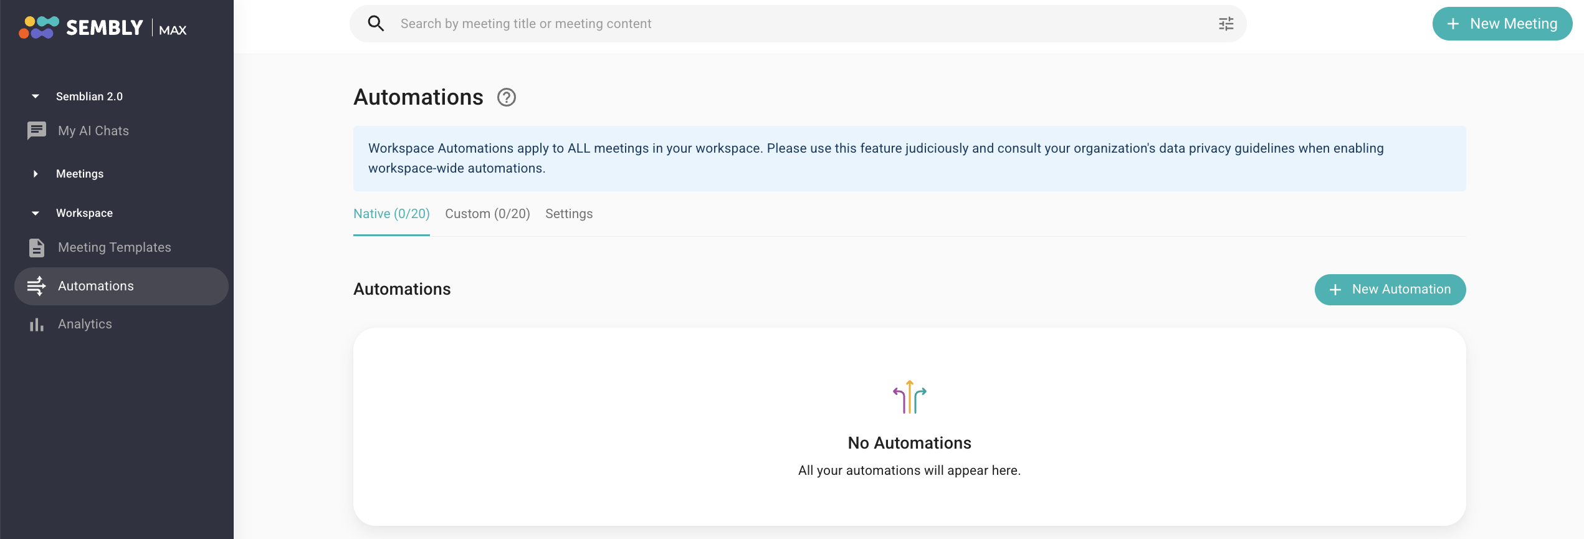Viewport: 1584px width, 539px height.
Task: Click the Analytics bar chart icon
Action: (37, 325)
